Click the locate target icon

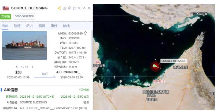point(79,8)
